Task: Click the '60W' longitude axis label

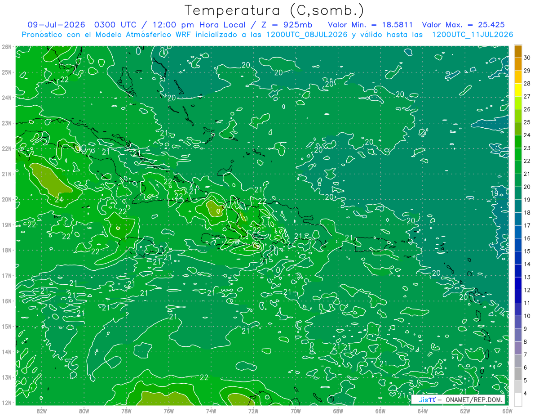Action: pyautogui.click(x=508, y=411)
